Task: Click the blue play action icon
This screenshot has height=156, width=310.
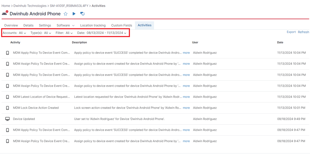Action: (x=74, y=14)
